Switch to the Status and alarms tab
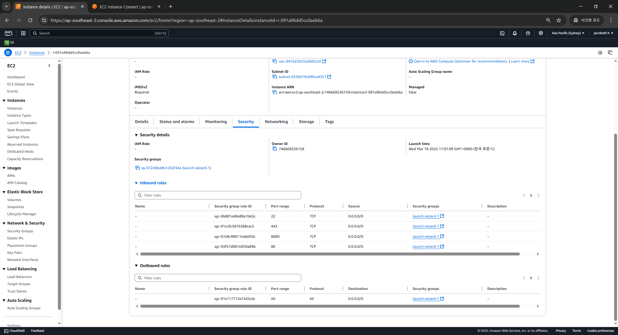The image size is (618, 335). (177, 122)
